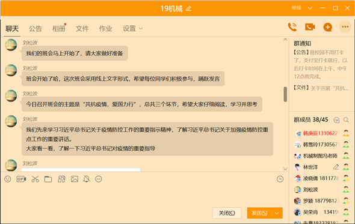
Task: Open the emoji picker
Action: (8, 179)
